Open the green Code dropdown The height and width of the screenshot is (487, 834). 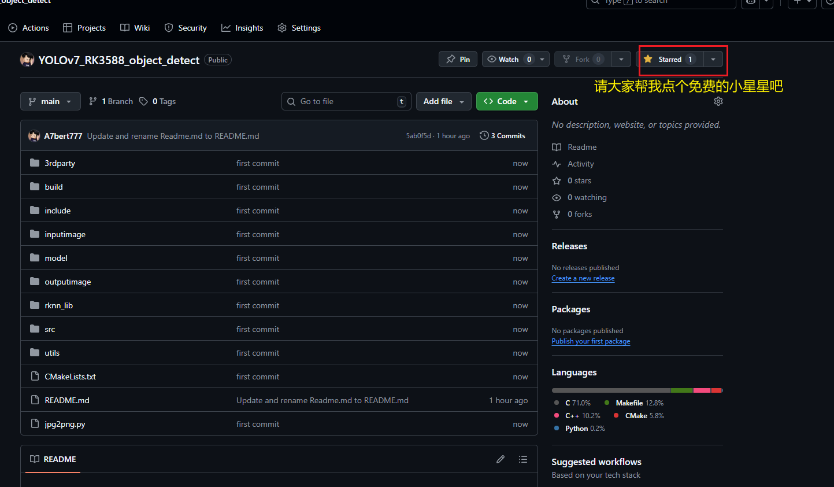coord(507,101)
